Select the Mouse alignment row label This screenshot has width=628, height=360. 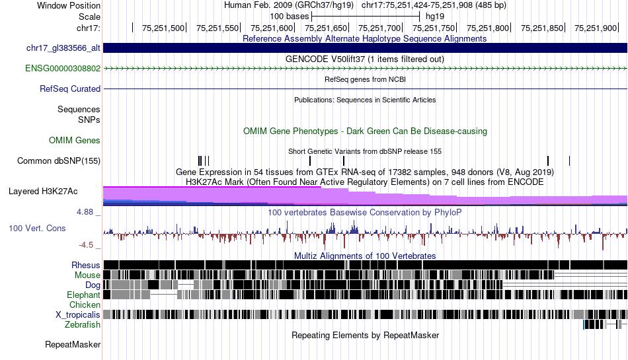point(87,275)
